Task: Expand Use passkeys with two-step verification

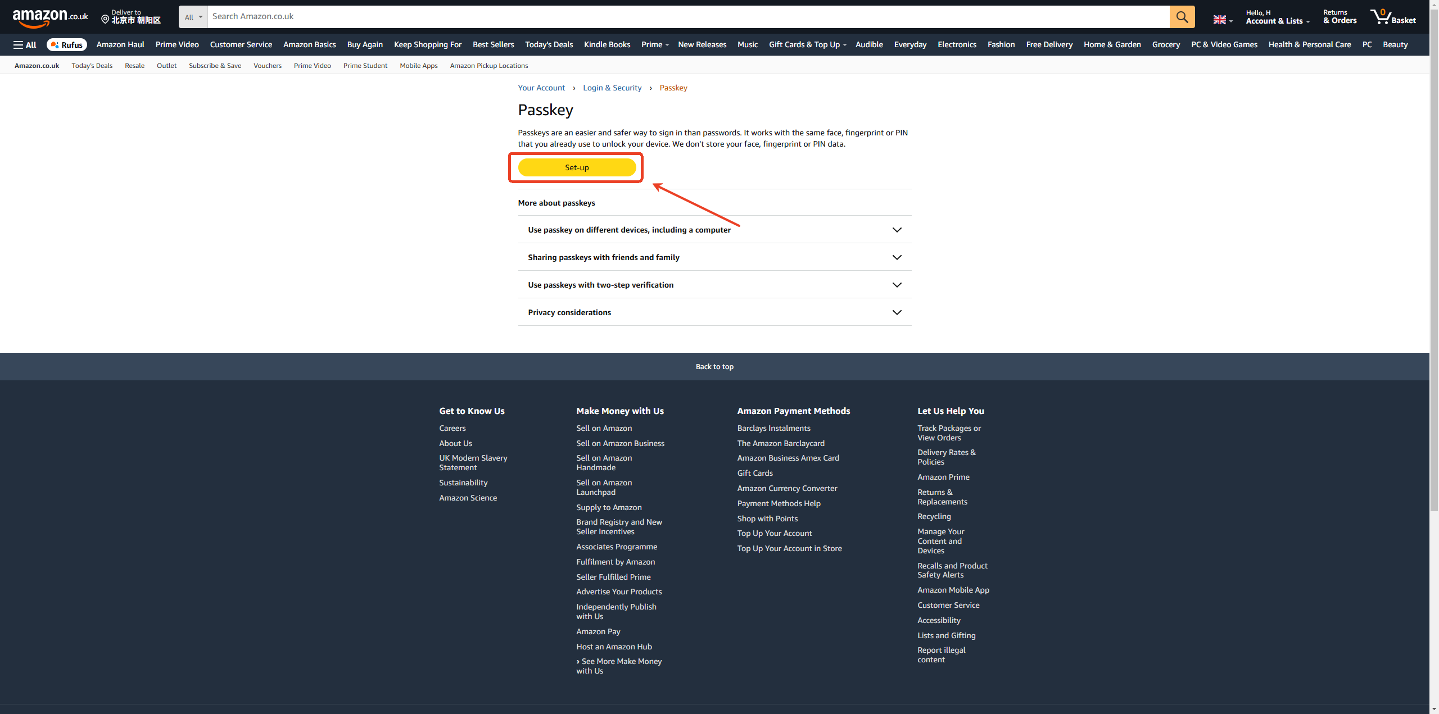Action: (714, 285)
